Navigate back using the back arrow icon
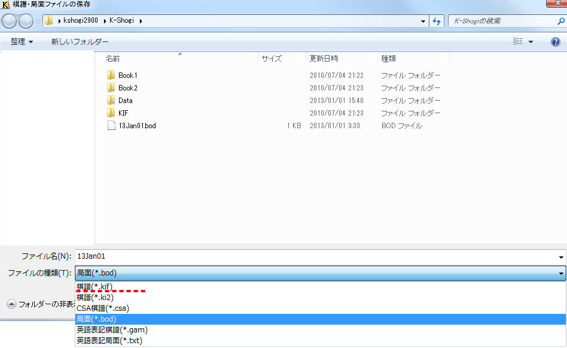This screenshot has height=348, width=567. coord(10,20)
